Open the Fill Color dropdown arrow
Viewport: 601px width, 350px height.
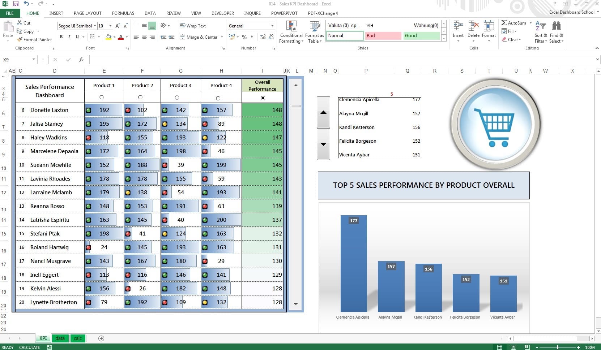[114, 37]
